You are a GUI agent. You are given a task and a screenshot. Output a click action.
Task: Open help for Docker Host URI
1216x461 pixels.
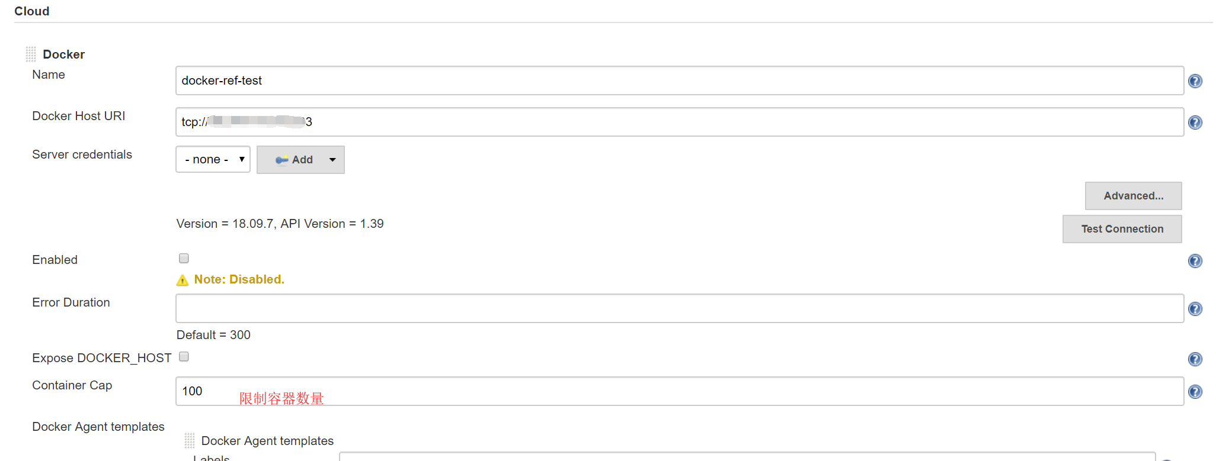tap(1195, 122)
